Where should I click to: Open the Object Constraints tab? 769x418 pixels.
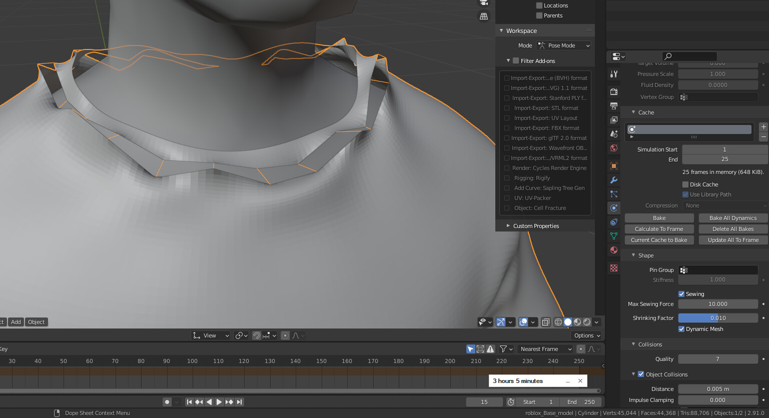click(614, 221)
